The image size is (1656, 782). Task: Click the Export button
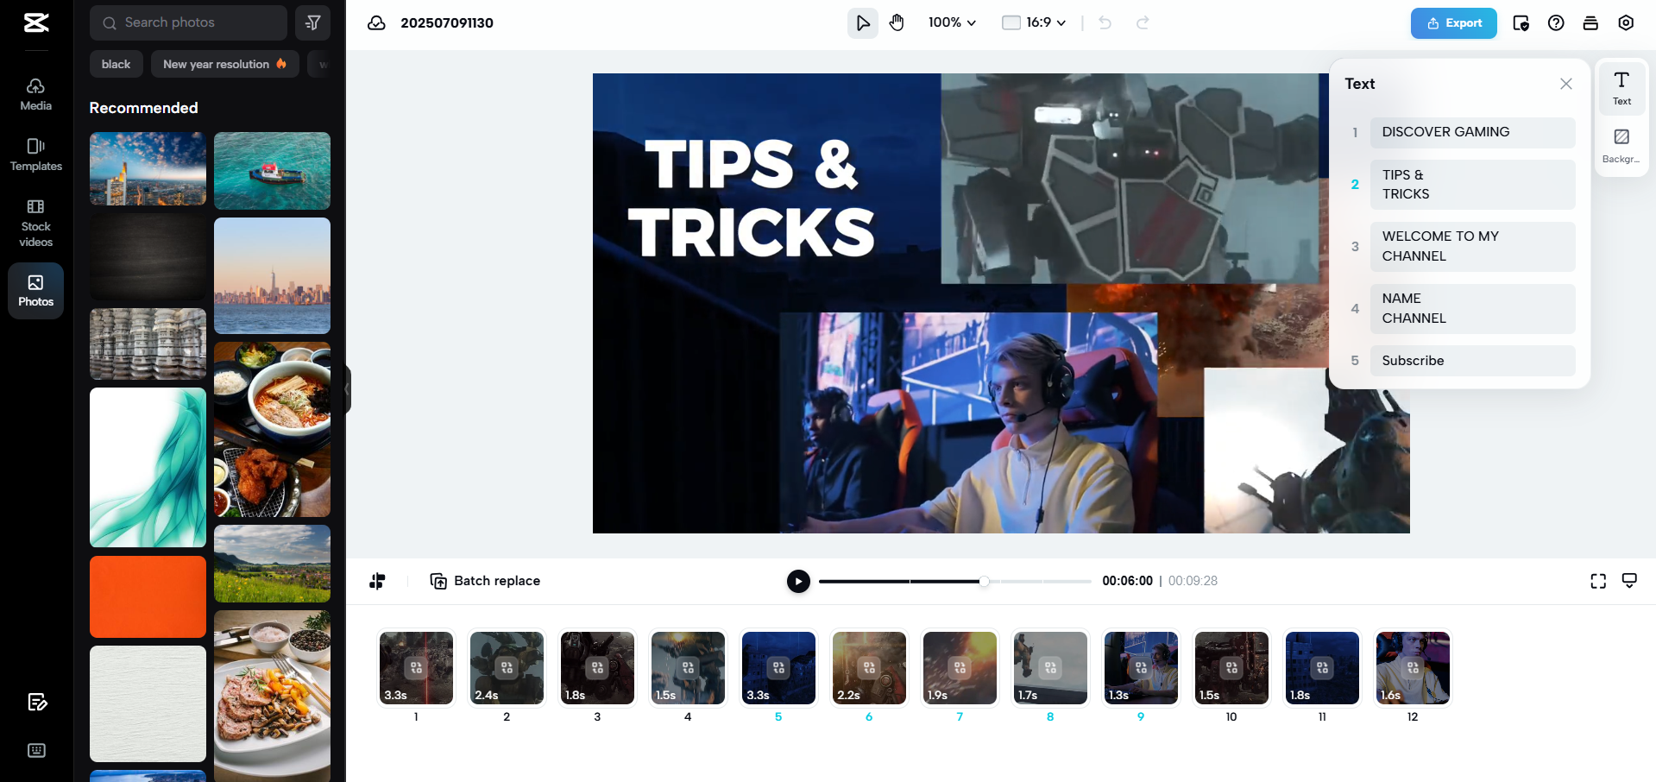pyautogui.click(x=1453, y=23)
